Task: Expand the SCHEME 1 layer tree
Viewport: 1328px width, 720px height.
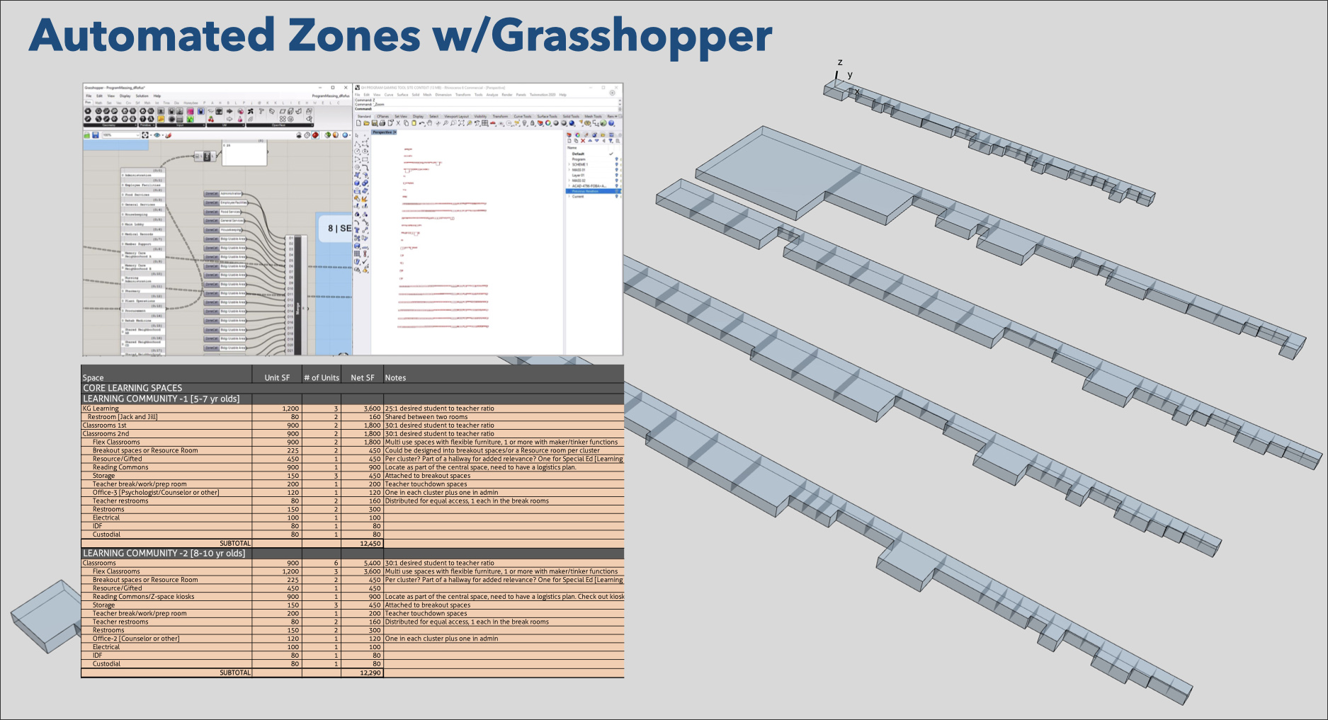Action: tap(569, 164)
